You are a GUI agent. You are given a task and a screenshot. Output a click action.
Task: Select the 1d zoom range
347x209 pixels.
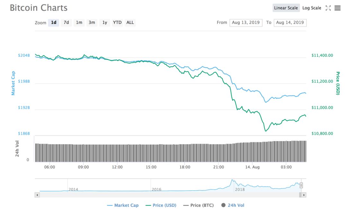pyautogui.click(x=54, y=23)
